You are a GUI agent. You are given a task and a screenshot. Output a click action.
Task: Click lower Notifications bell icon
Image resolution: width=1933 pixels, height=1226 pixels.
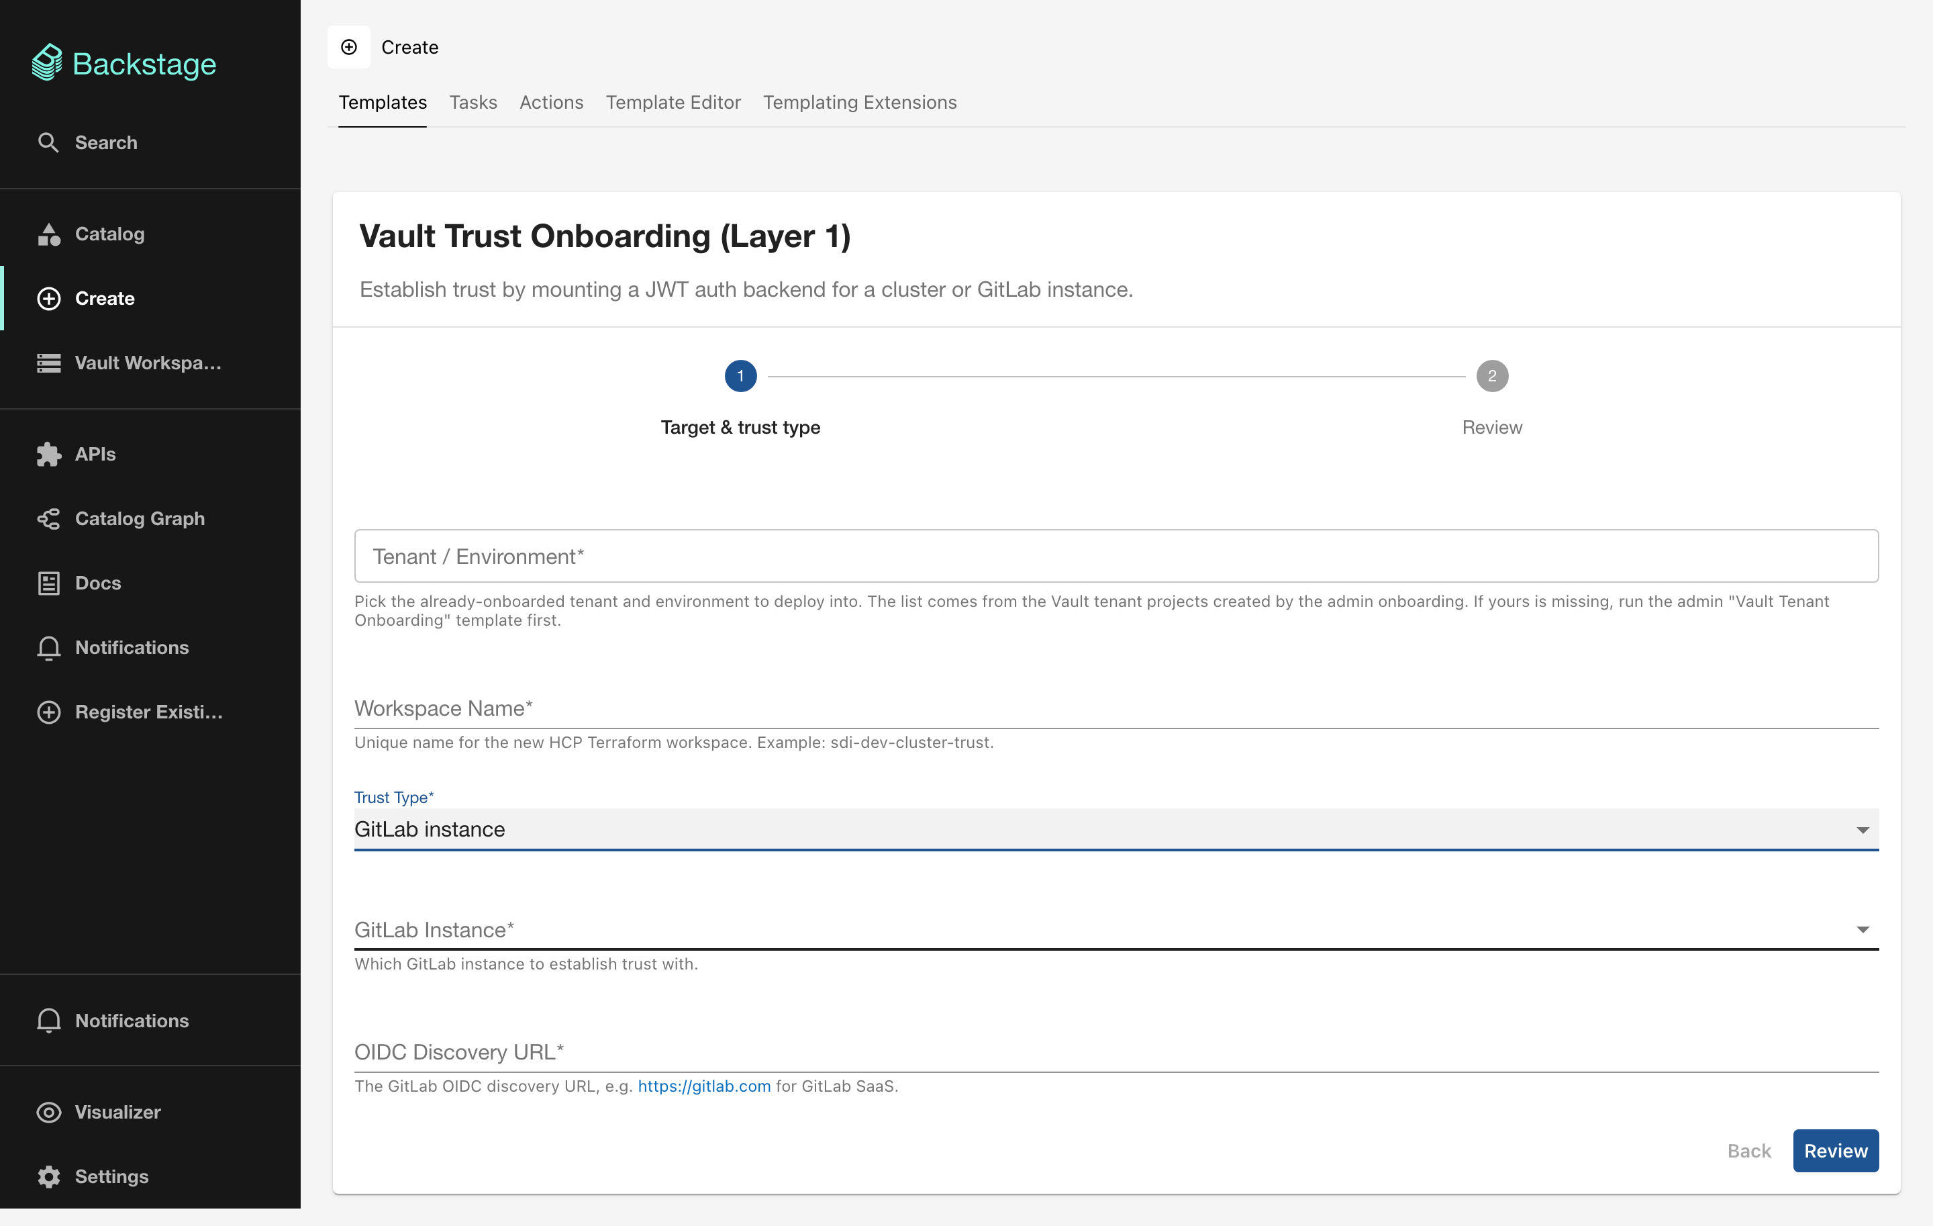[x=49, y=1021]
